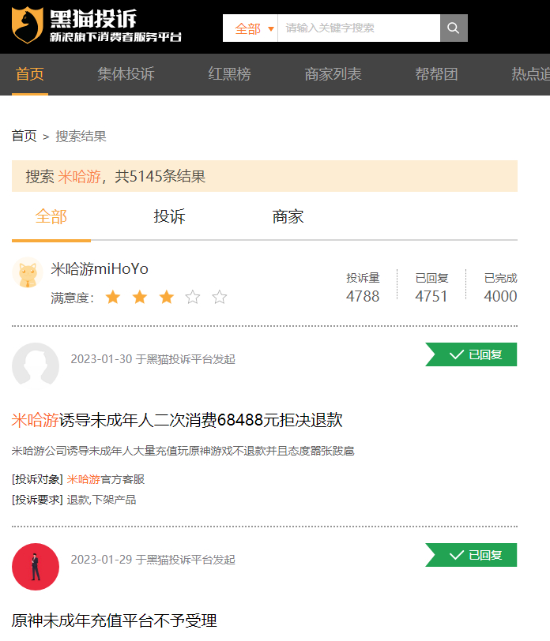This screenshot has height=641, width=550.
Task: Click the 首页 breadcrumb link
Action: pos(24,136)
